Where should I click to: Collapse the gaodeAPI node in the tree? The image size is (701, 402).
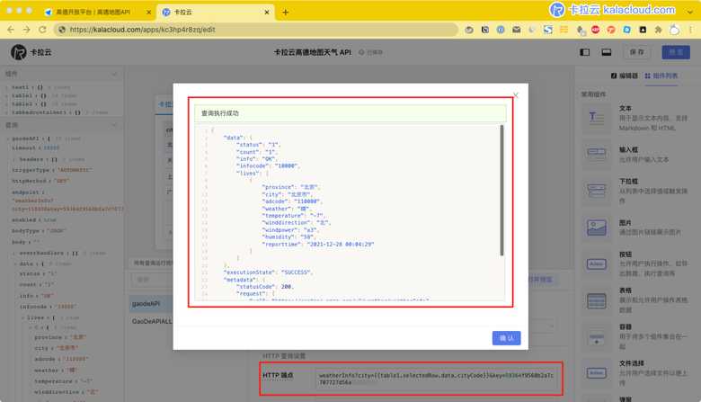[x=7, y=138]
